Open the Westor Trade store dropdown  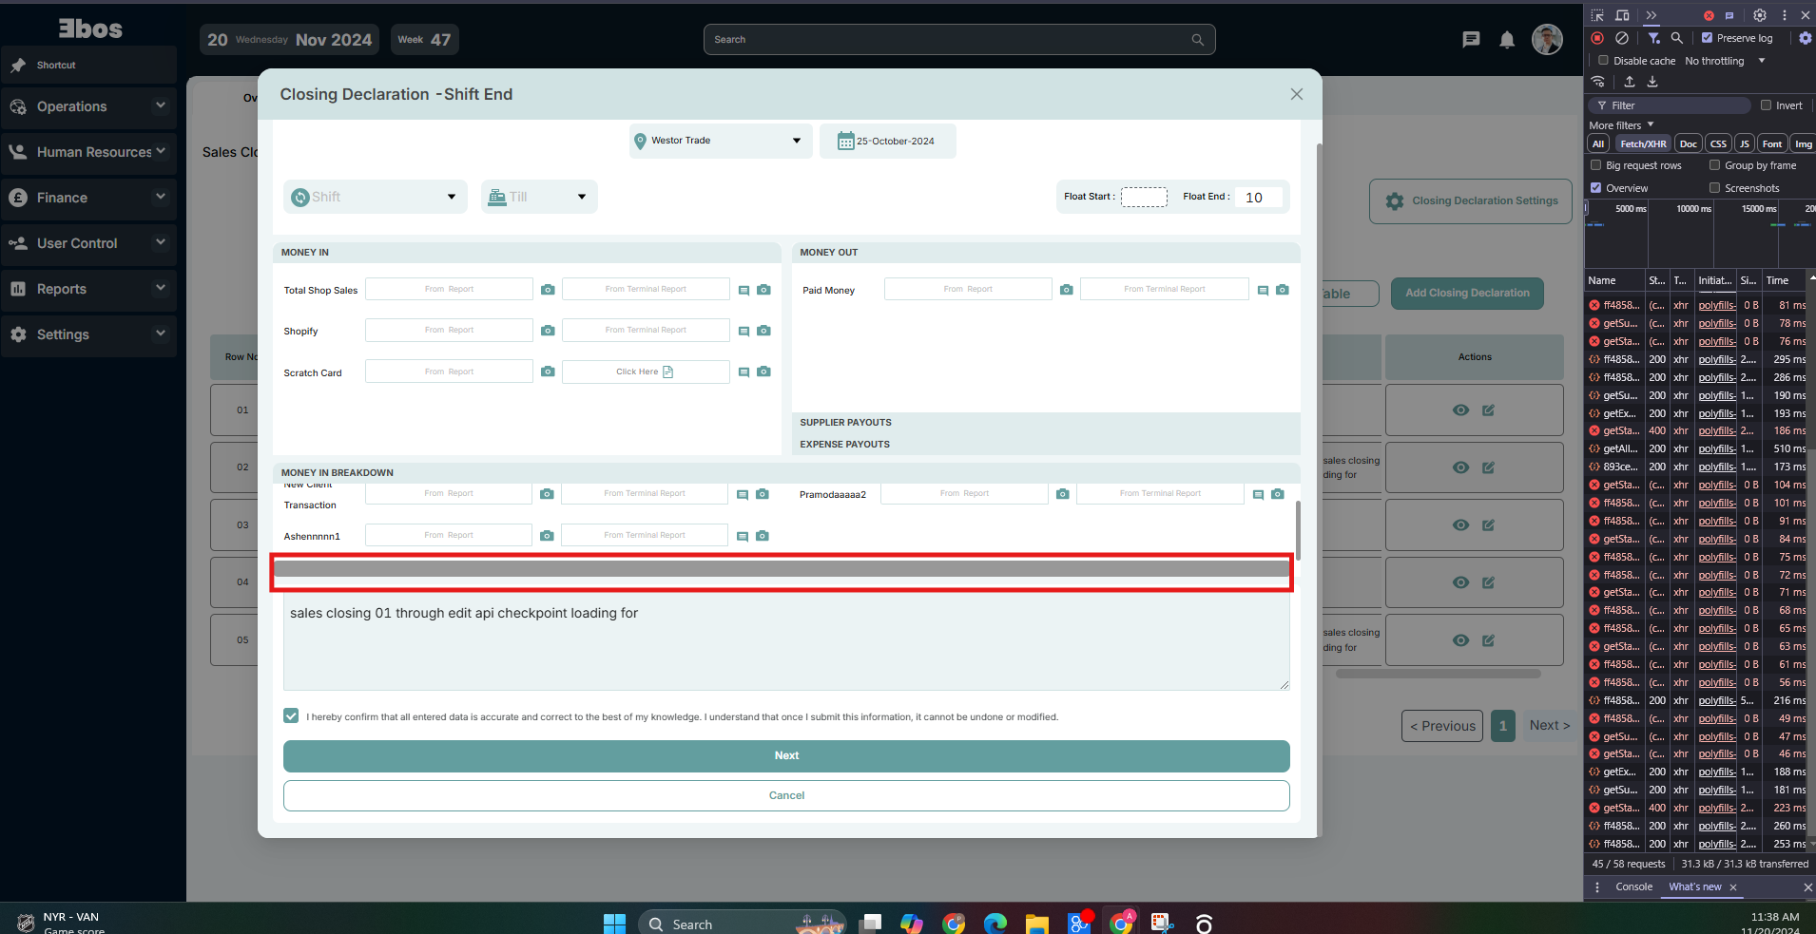pyautogui.click(x=721, y=141)
